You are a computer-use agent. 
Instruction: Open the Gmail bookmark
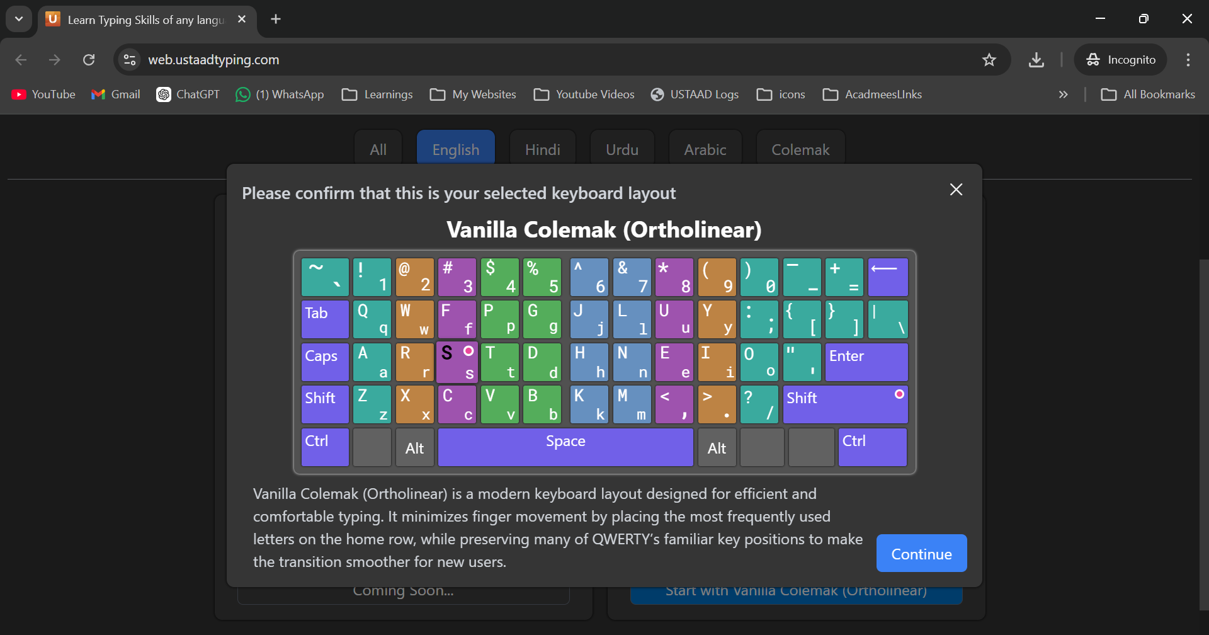116,94
